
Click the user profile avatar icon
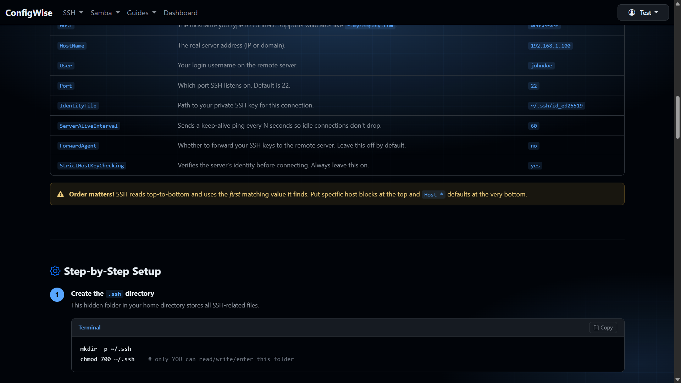click(x=632, y=12)
